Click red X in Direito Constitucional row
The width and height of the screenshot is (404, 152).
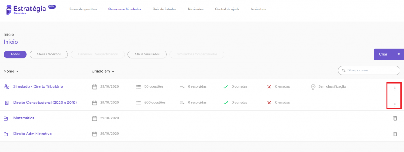click(x=269, y=103)
